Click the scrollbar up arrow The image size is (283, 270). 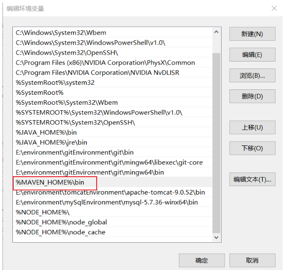pyautogui.click(x=216, y=32)
